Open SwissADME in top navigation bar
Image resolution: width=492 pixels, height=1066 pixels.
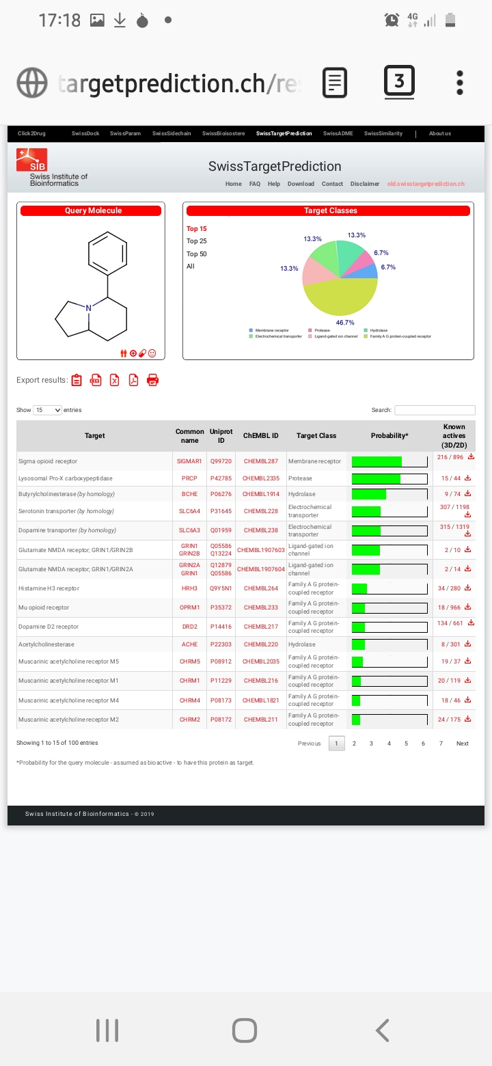[x=338, y=134]
